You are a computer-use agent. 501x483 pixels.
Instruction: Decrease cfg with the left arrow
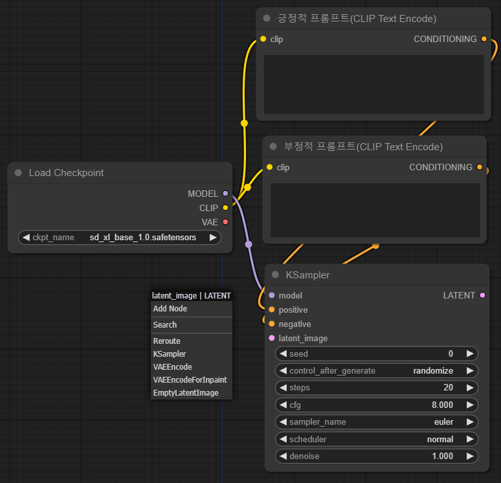point(283,405)
